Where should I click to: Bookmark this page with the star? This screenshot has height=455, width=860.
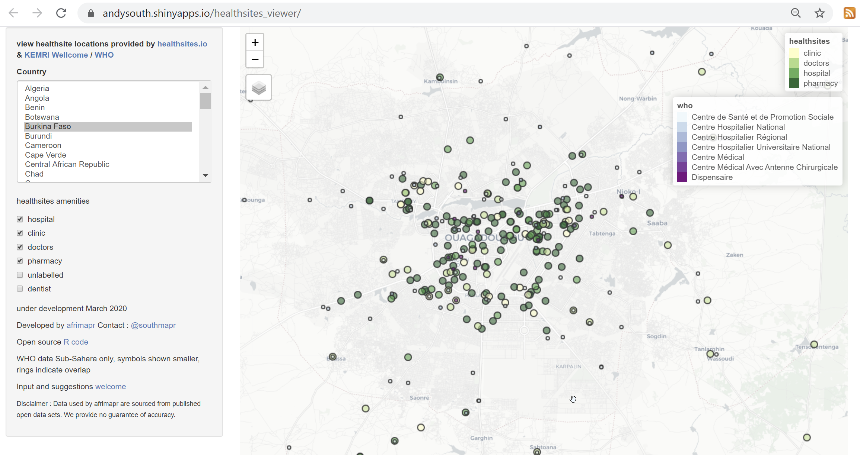(819, 13)
